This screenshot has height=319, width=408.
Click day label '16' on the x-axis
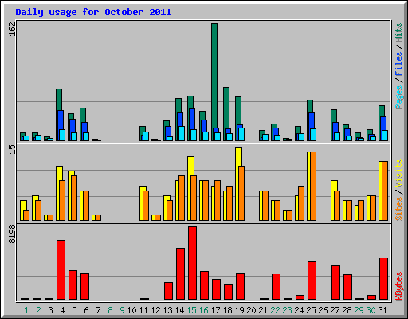point(203,310)
